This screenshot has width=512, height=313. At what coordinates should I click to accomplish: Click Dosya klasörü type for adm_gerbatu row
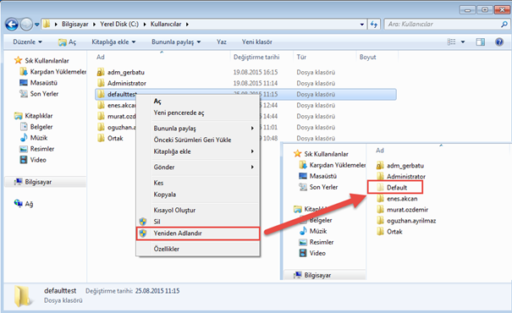pyautogui.click(x=316, y=72)
